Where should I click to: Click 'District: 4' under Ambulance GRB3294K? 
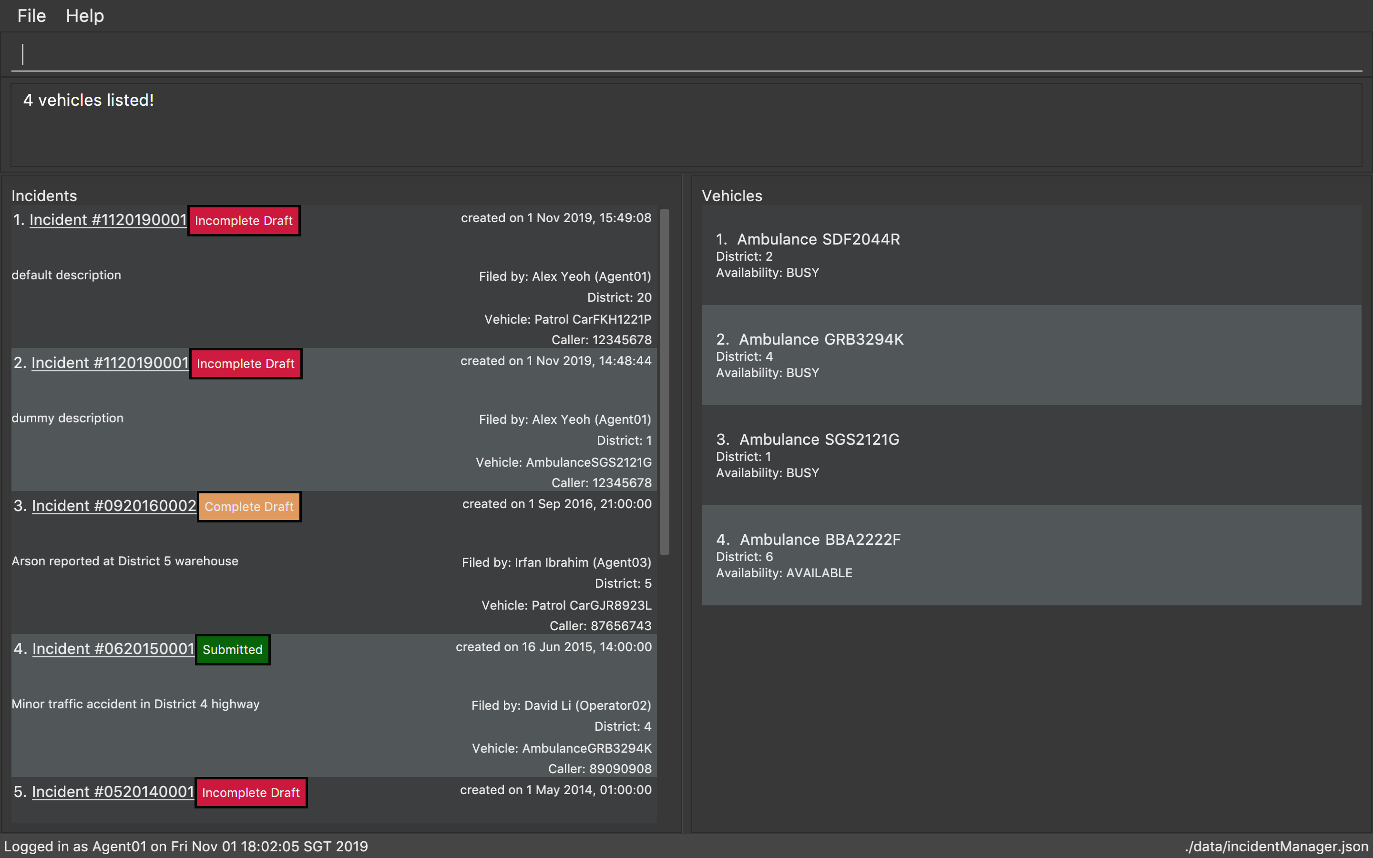pos(744,357)
